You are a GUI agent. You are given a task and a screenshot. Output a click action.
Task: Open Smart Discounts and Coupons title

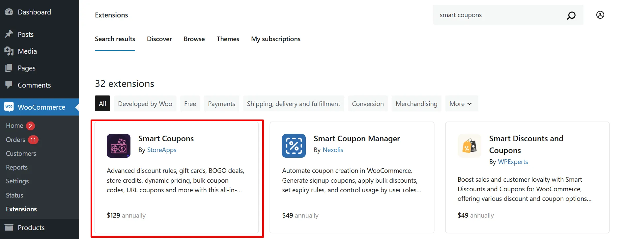[x=526, y=145]
